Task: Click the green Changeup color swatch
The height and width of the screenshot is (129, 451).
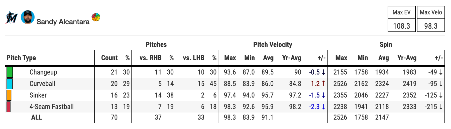Action: click(x=10, y=72)
